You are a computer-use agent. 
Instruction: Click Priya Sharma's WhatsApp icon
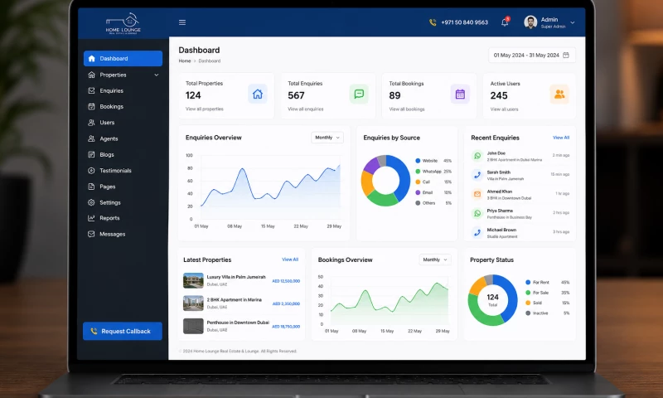pos(477,213)
